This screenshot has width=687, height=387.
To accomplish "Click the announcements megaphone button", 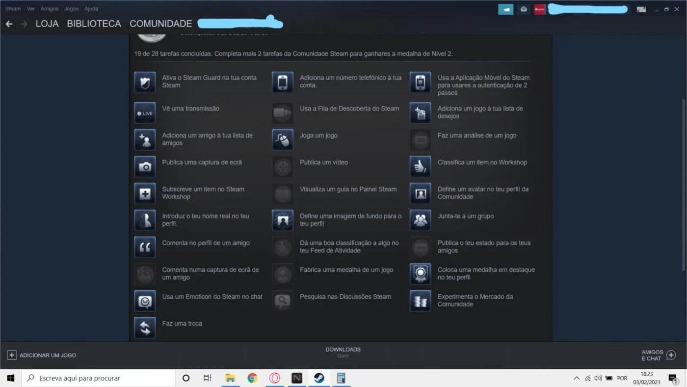I will point(506,9).
